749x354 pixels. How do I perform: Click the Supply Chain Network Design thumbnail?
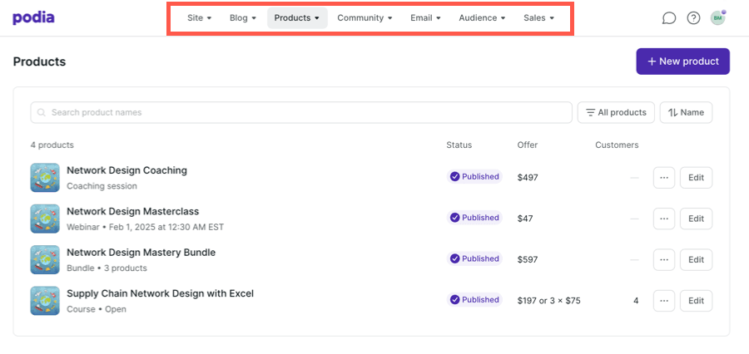(45, 301)
